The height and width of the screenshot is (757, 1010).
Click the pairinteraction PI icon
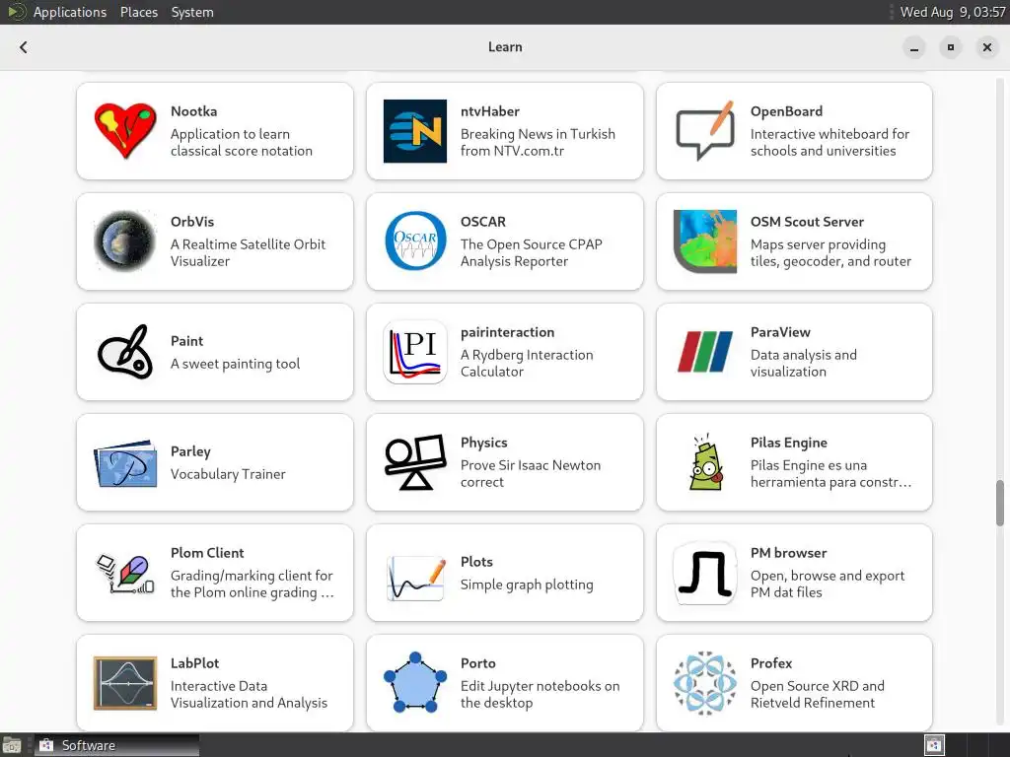click(415, 352)
